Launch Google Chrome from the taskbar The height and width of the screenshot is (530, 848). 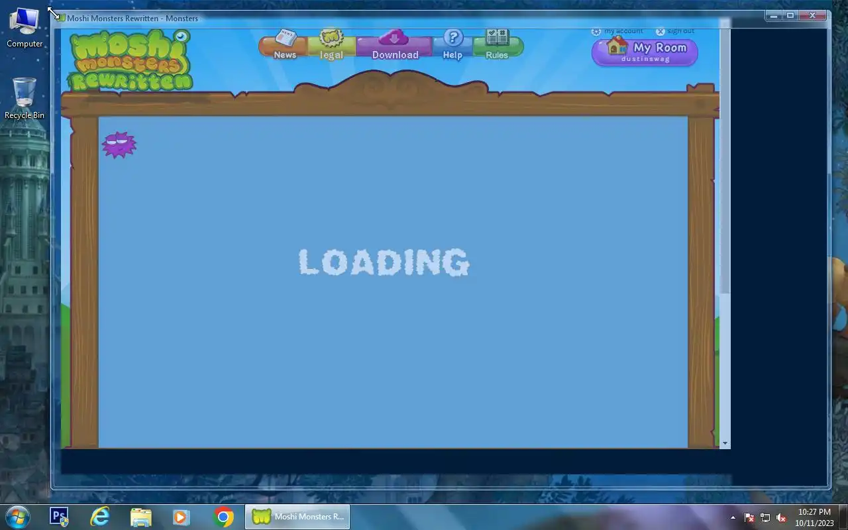[223, 517]
